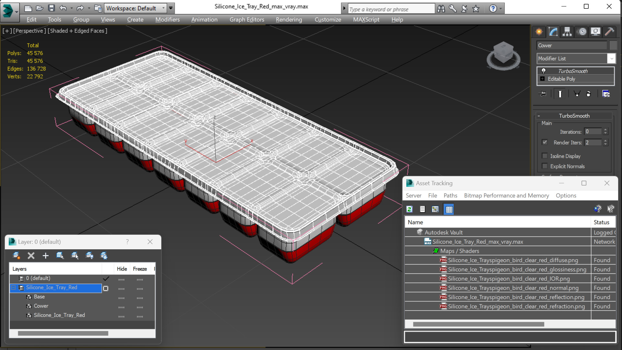The width and height of the screenshot is (622, 350).
Task: Save the scene with floppy icon
Action: pos(51,8)
